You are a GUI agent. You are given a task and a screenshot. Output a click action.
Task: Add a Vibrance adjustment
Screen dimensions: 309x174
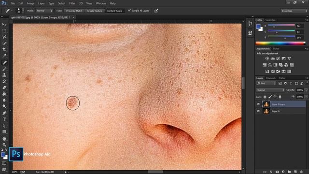[x=289, y=58]
